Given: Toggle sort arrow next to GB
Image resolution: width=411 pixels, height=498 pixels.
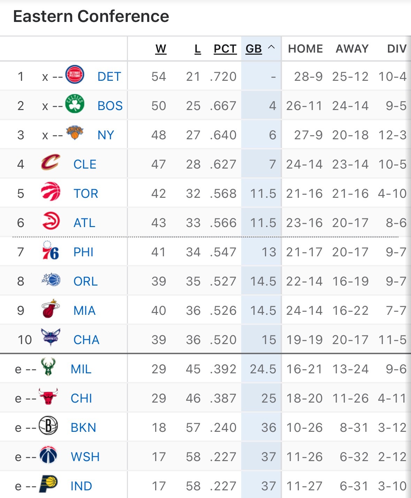Looking at the screenshot, I should tap(272, 47).
